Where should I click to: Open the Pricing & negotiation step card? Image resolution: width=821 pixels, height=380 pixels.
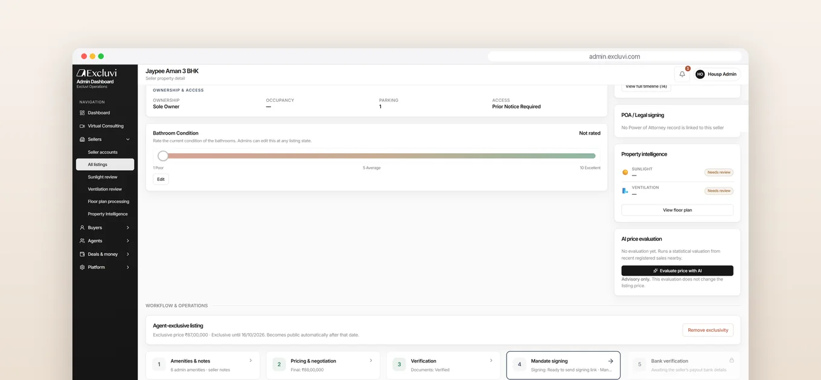(323, 365)
